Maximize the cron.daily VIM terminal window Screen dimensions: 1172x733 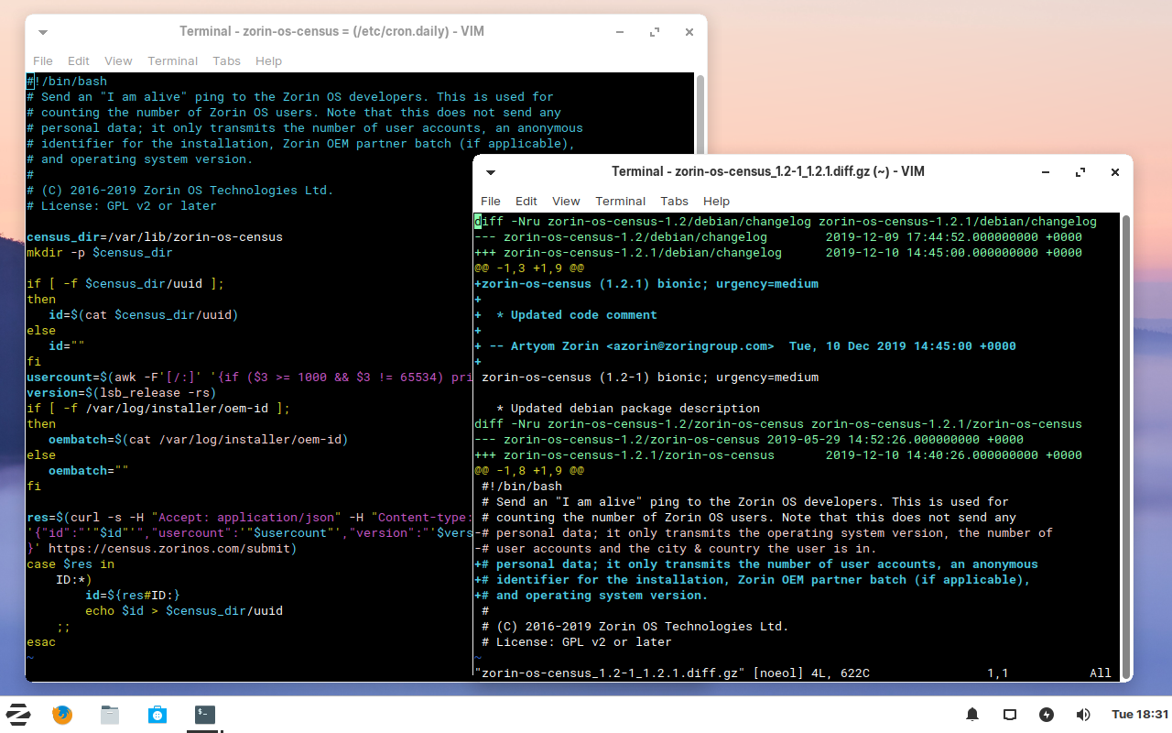[655, 32]
